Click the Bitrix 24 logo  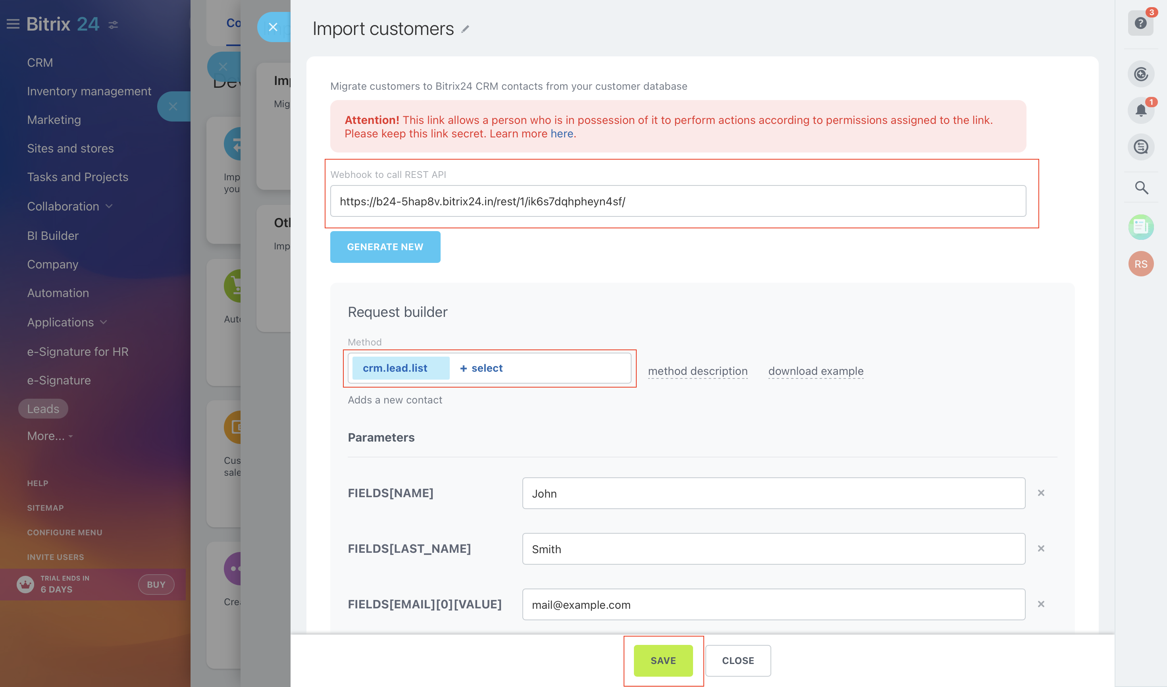coord(63,24)
